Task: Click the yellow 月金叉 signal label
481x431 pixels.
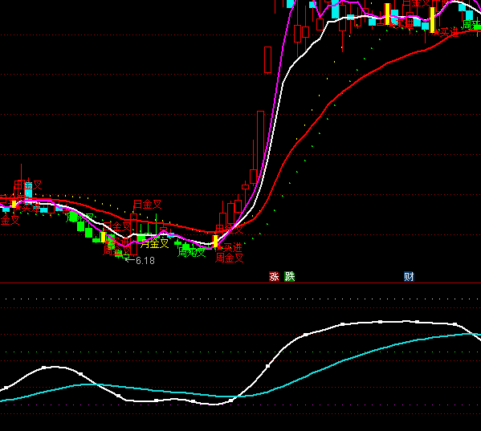Action: (x=155, y=244)
